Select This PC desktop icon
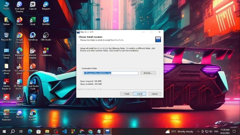This screenshot has width=240, height=135. tap(6, 6)
